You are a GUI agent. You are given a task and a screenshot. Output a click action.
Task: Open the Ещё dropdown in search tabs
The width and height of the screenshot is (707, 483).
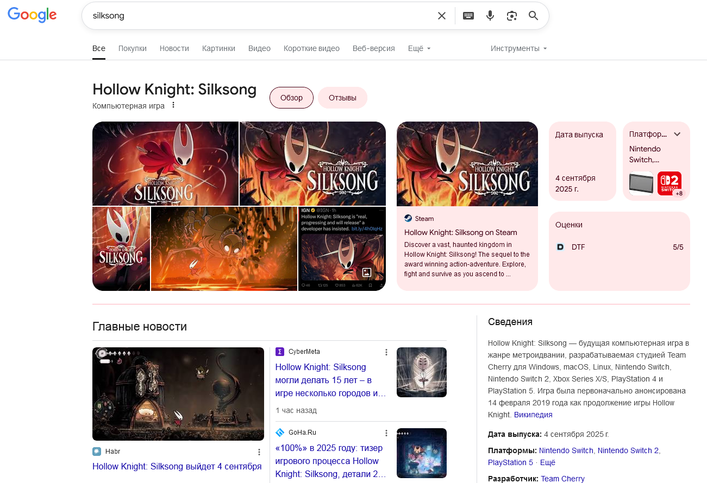(x=420, y=48)
